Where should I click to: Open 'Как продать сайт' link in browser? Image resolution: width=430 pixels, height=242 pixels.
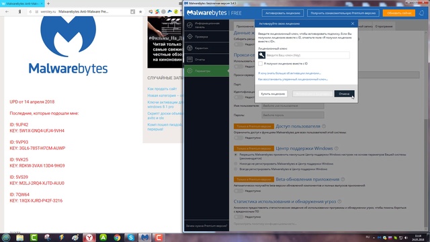point(162,89)
